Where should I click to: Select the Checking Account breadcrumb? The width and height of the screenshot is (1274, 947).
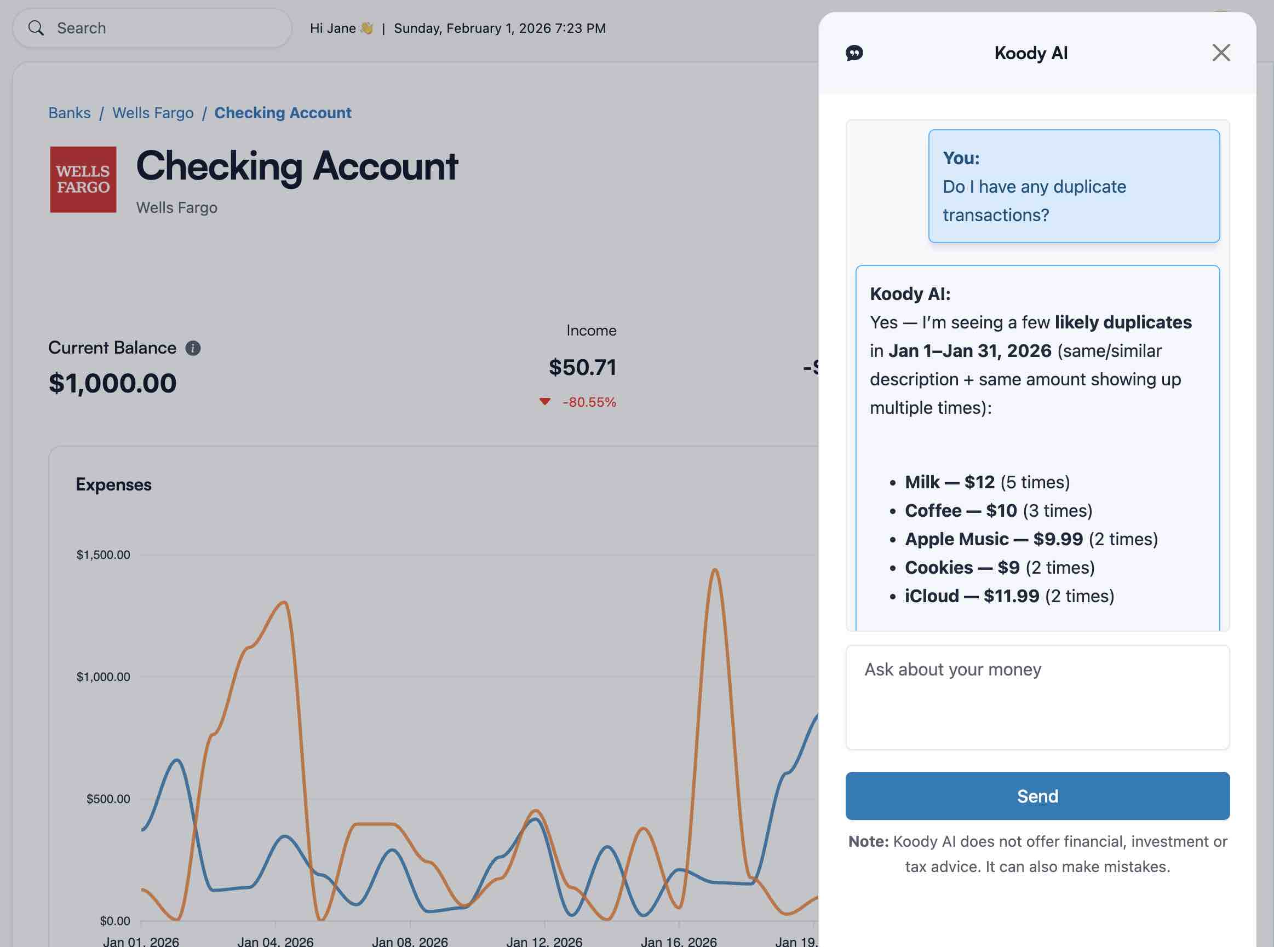coord(282,112)
